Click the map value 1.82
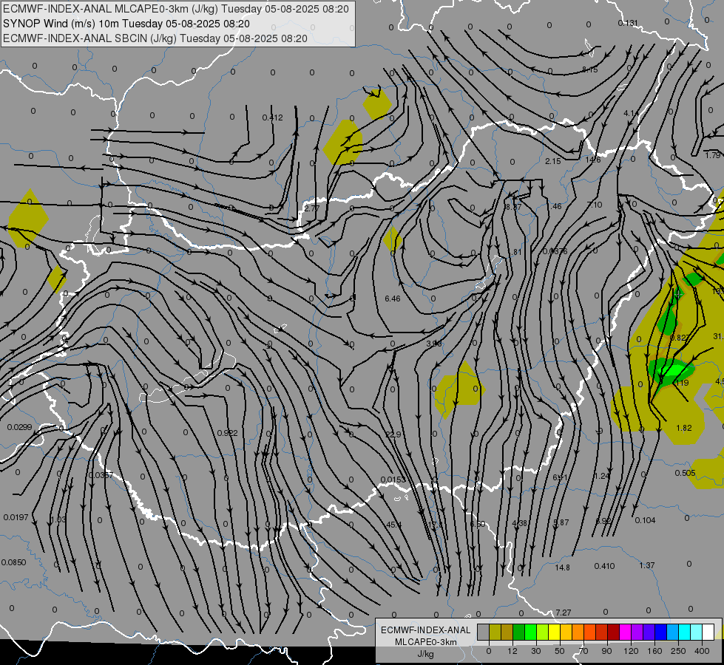The width and height of the screenshot is (724, 665). [684, 428]
